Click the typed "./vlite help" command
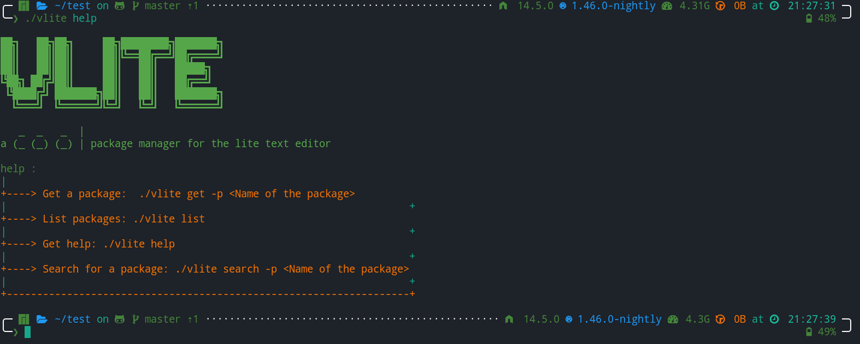 tap(61, 19)
